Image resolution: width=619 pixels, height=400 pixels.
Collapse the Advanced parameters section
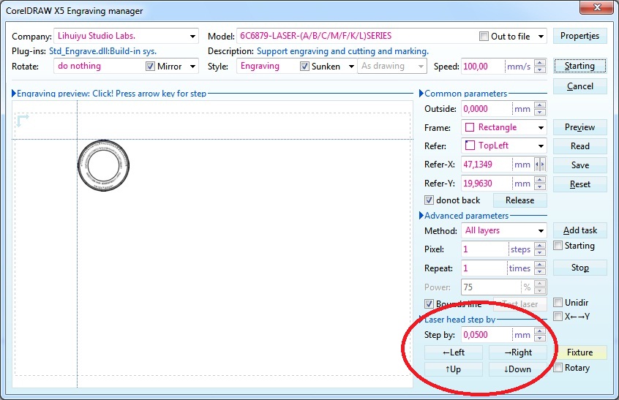point(421,216)
